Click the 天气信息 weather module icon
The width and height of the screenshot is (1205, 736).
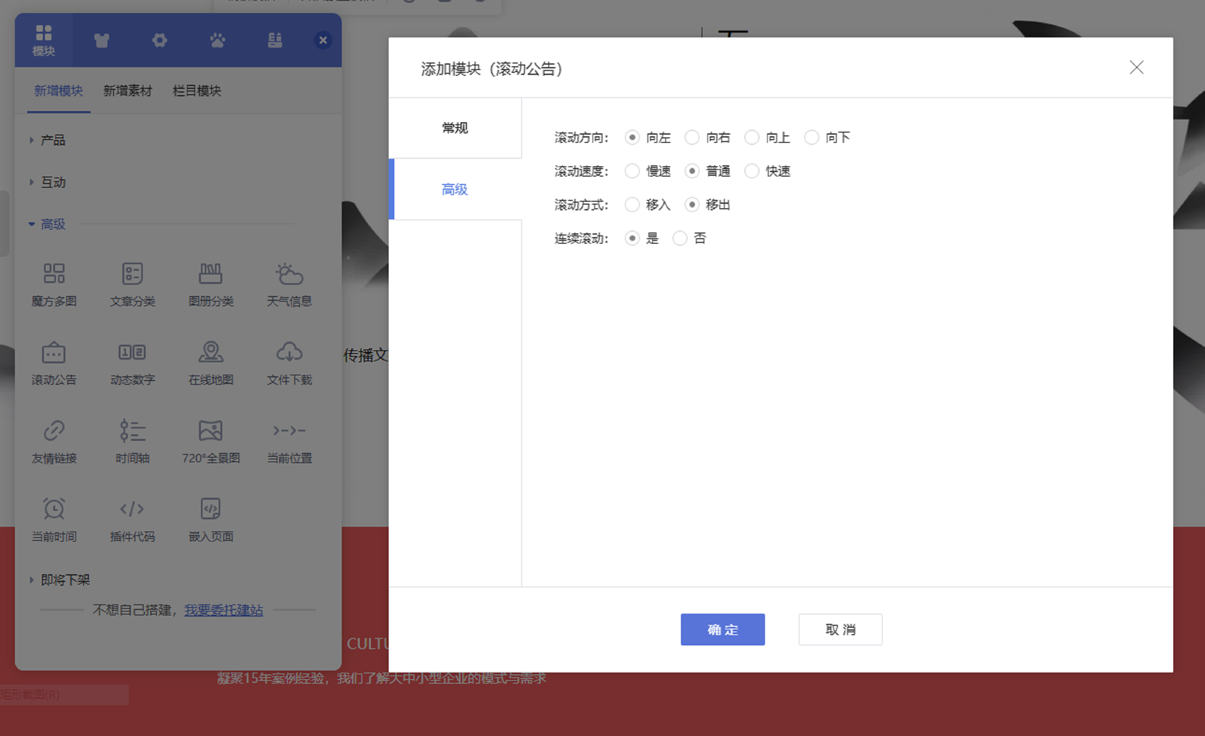(289, 274)
